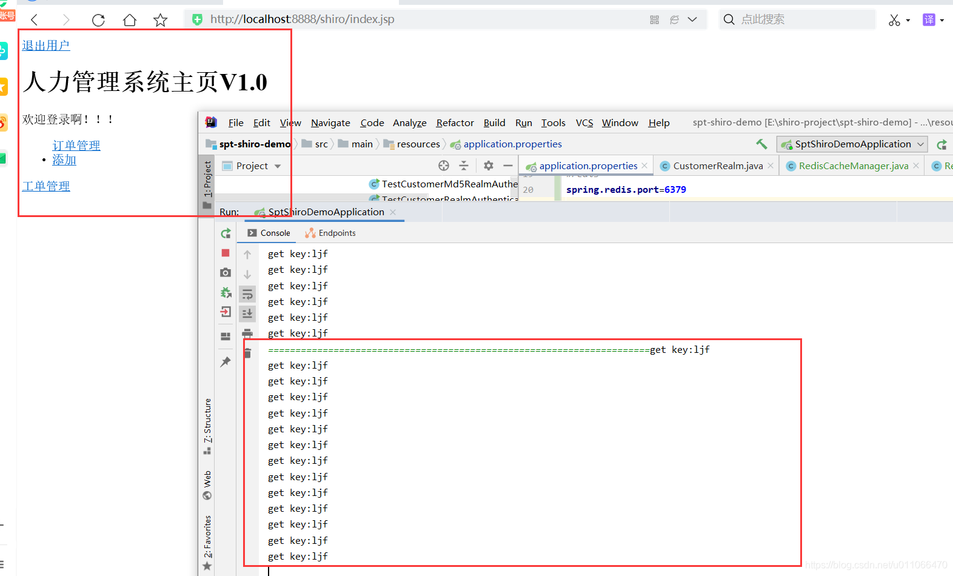
Task: Open the browser screenshot scissors tool
Action: click(894, 20)
